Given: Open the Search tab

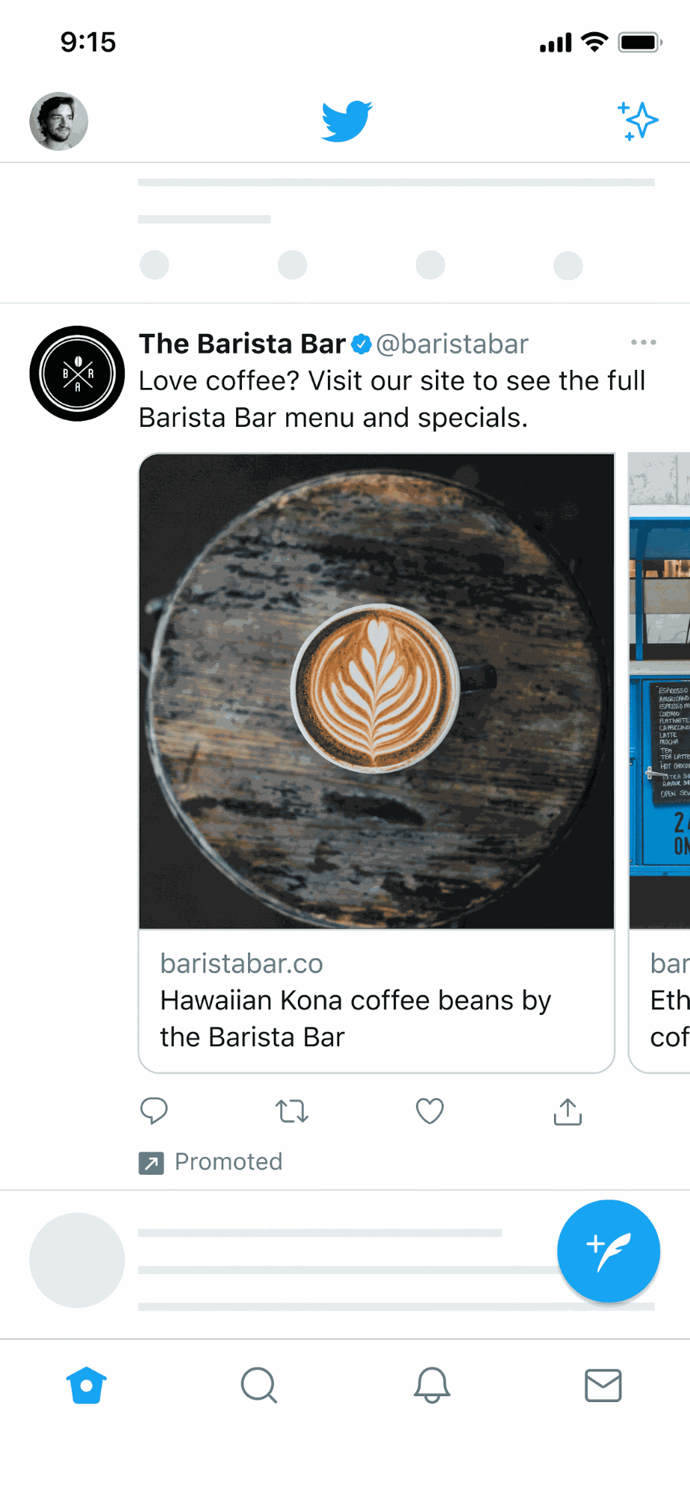Looking at the screenshot, I should tap(259, 1386).
